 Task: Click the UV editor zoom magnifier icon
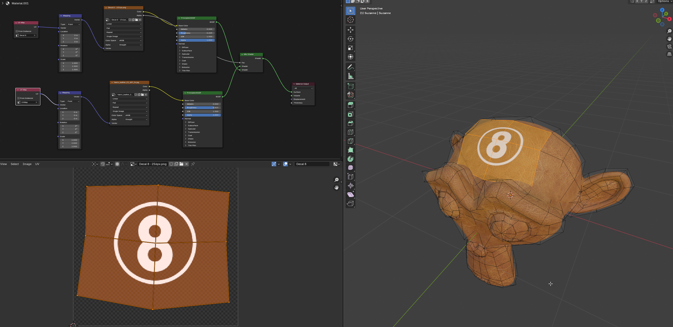[336, 180]
